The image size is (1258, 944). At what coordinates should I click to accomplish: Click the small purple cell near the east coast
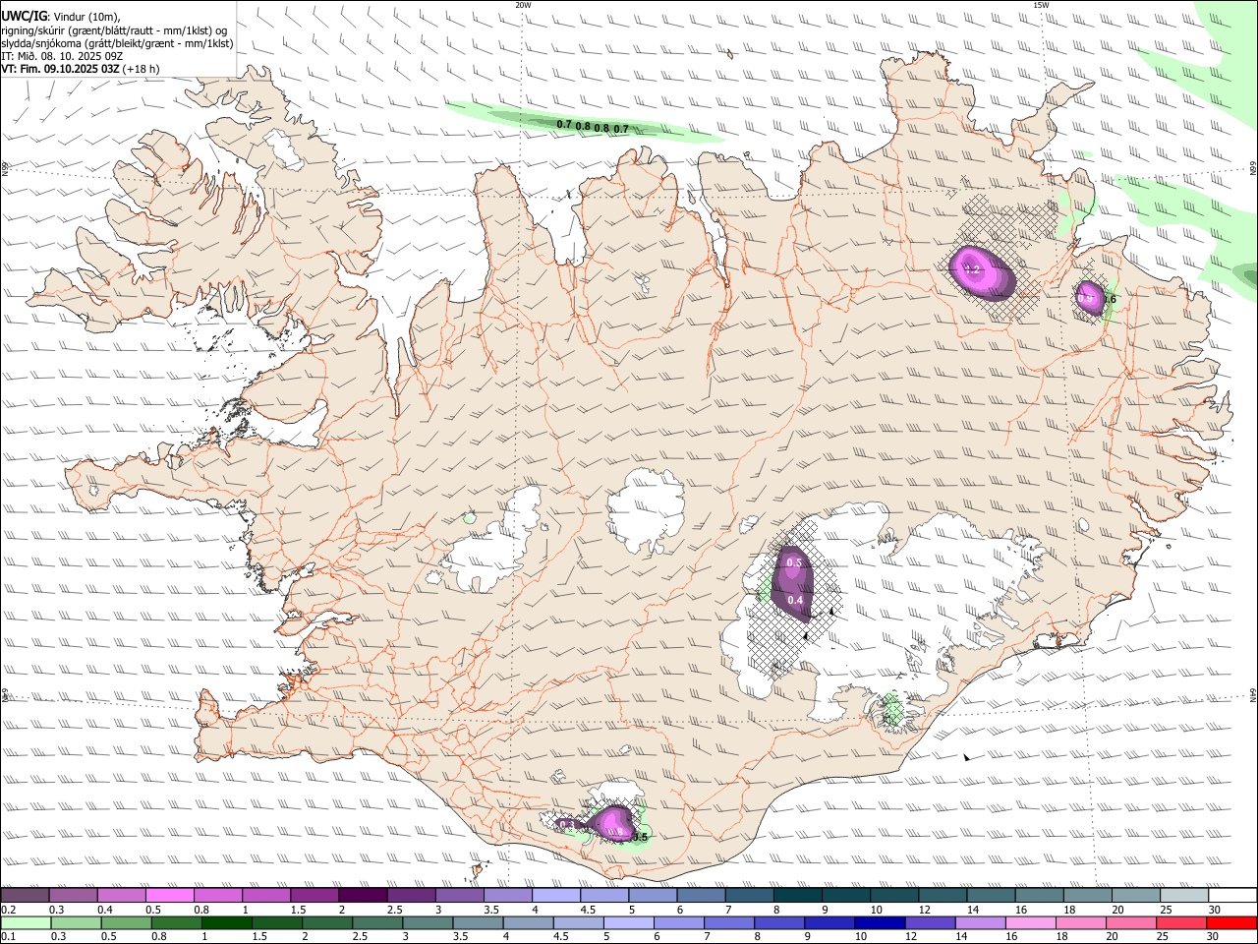(1088, 296)
